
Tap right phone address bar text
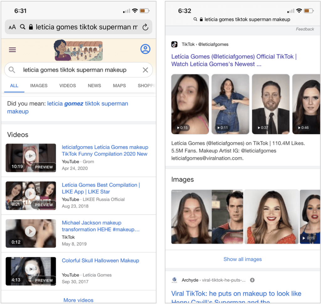click(247, 19)
